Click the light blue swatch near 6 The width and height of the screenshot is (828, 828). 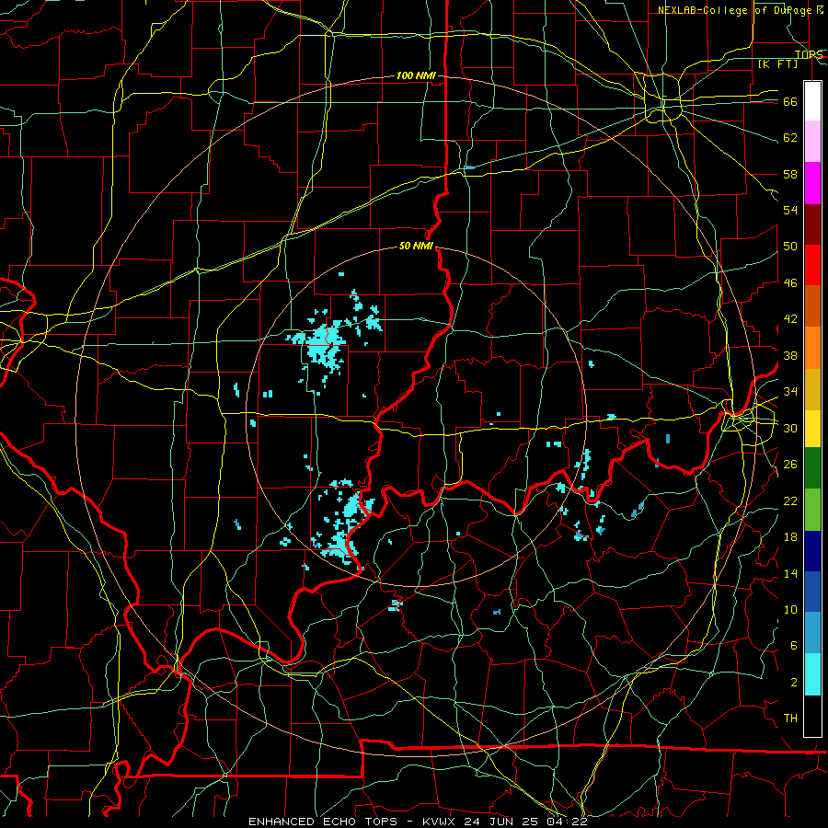(812, 633)
